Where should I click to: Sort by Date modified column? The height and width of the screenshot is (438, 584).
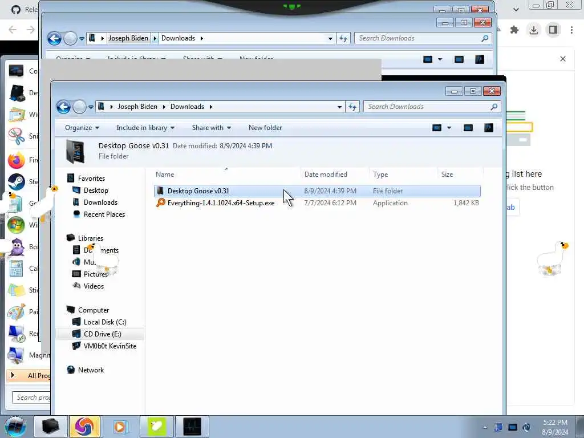(334, 175)
